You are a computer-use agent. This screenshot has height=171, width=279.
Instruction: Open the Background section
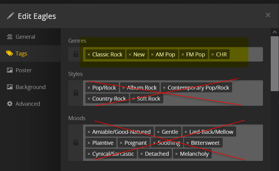pos(30,87)
